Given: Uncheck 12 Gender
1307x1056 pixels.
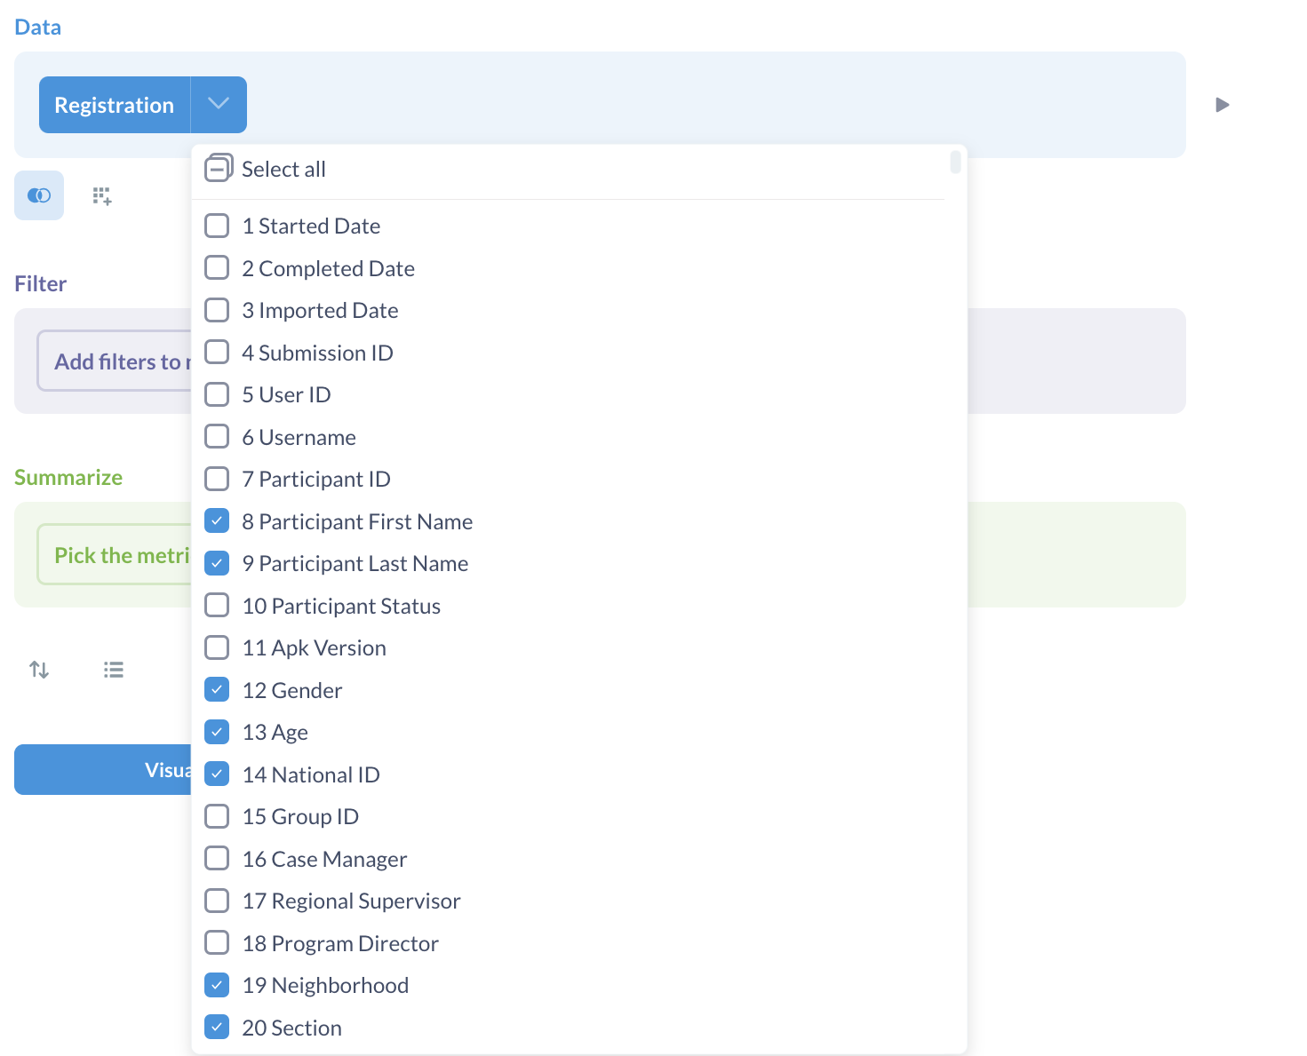Looking at the screenshot, I should [217, 689].
